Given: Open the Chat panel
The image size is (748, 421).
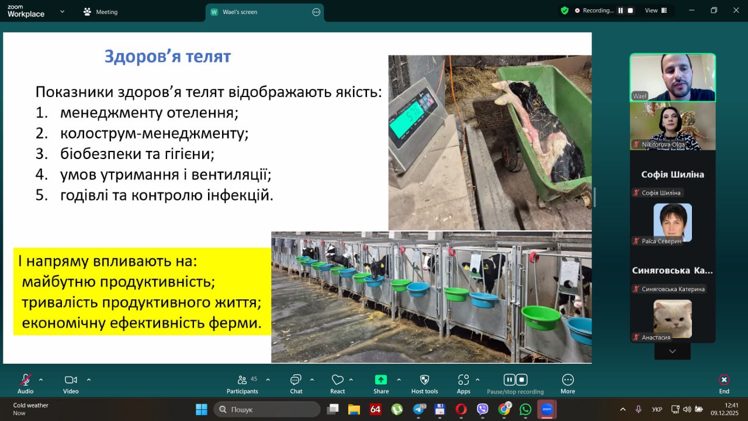Looking at the screenshot, I should pos(296,381).
